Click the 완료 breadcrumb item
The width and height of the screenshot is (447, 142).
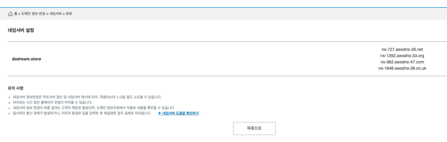click(69, 14)
